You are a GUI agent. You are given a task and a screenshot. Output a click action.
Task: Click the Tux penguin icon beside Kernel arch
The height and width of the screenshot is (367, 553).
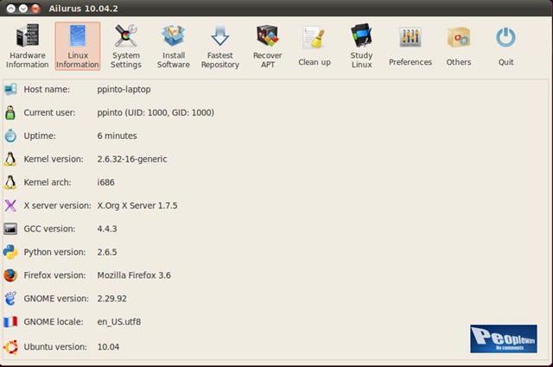pyautogui.click(x=10, y=182)
